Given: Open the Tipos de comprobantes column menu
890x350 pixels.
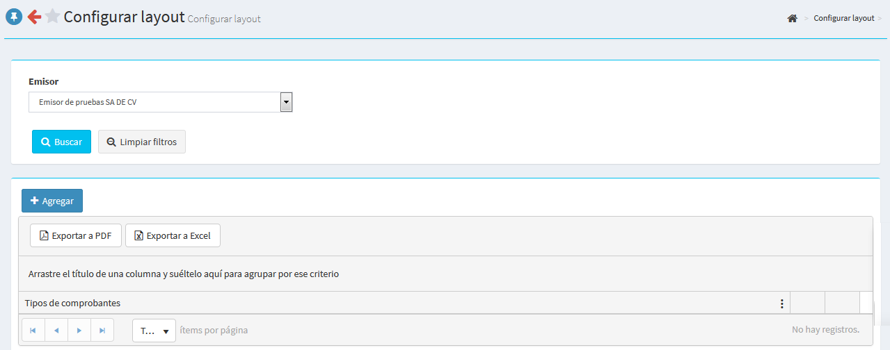Looking at the screenshot, I should 781,303.
